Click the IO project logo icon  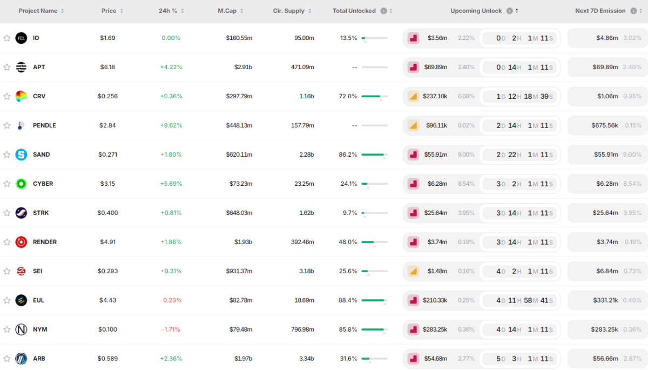21,38
